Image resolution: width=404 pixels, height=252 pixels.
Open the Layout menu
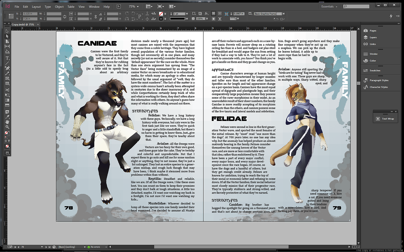(36, 7)
